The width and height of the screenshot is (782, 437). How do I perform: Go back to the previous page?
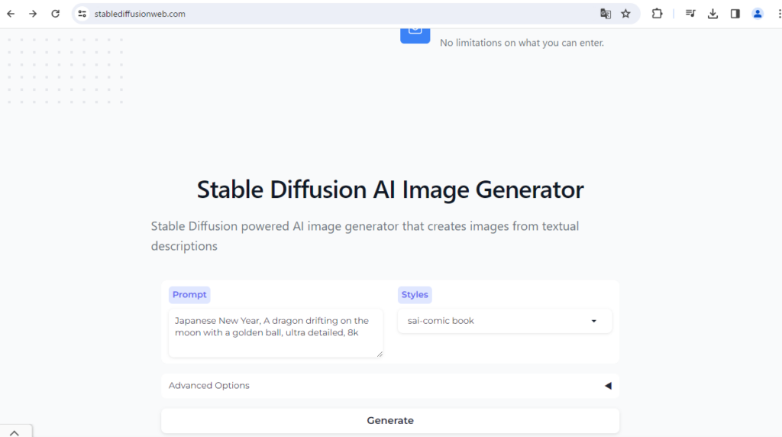click(x=11, y=14)
